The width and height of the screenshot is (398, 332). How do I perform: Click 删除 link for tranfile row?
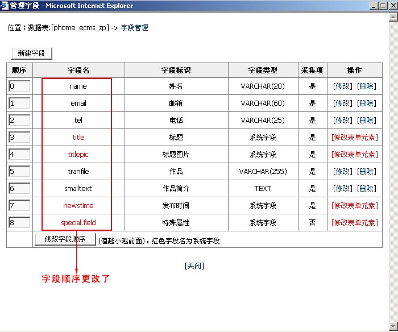pyautogui.click(x=366, y=172)
